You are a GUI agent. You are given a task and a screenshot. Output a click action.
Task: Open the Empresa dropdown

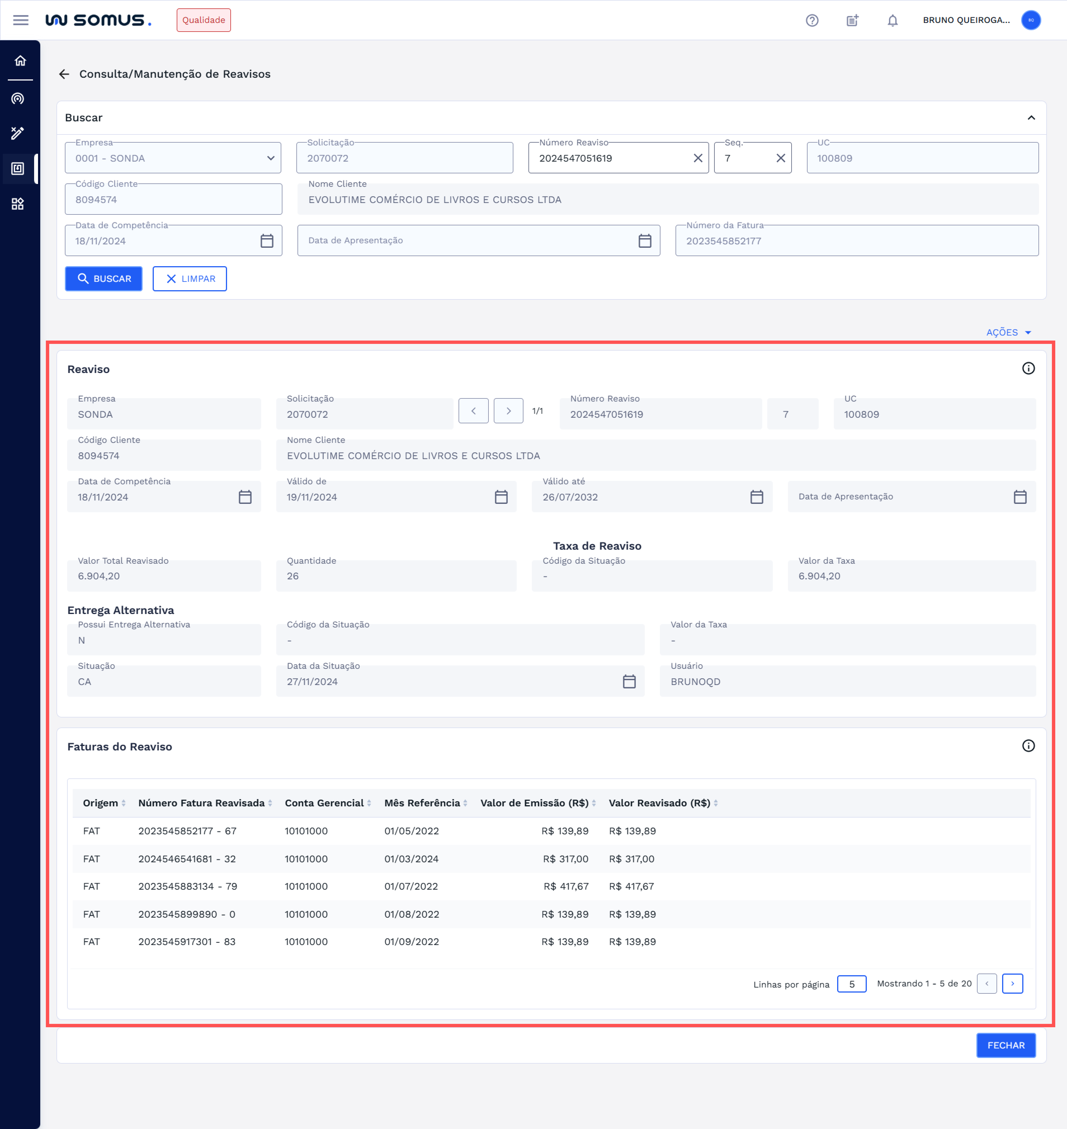pos(173,158)
